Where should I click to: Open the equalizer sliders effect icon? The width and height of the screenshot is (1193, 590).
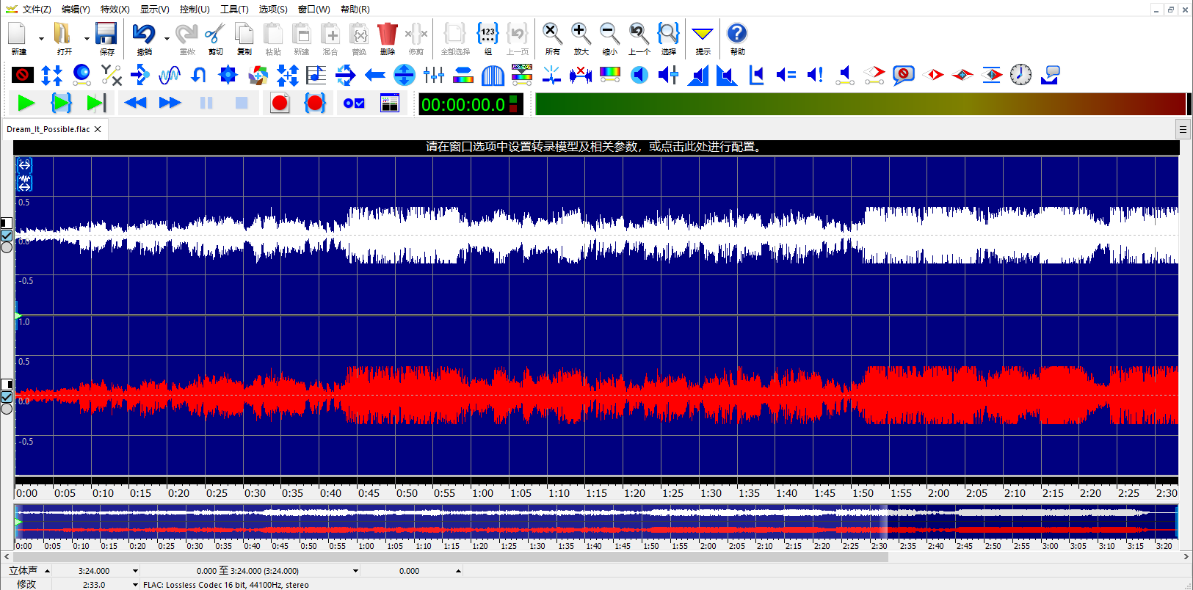pos(434,75)
